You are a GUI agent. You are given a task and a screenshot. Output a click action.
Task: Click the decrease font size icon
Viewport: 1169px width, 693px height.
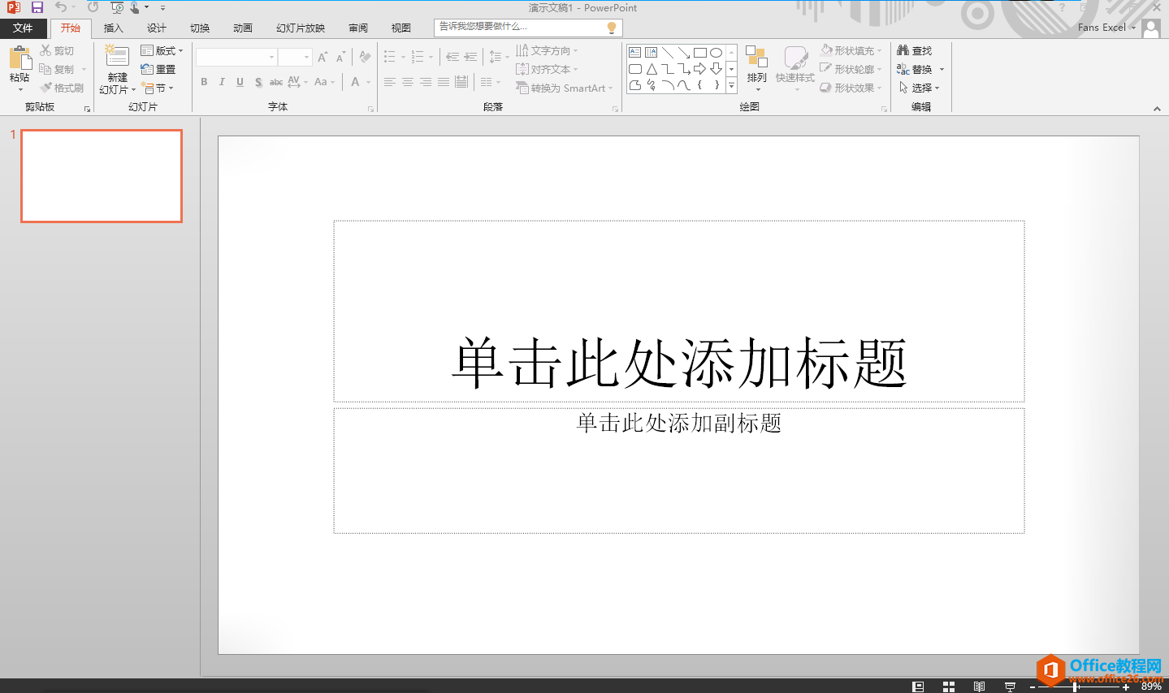(340, 57)
